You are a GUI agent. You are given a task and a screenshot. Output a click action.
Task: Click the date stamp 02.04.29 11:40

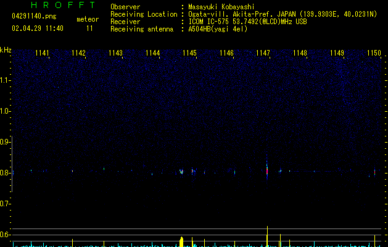click(x=38, y=28)
